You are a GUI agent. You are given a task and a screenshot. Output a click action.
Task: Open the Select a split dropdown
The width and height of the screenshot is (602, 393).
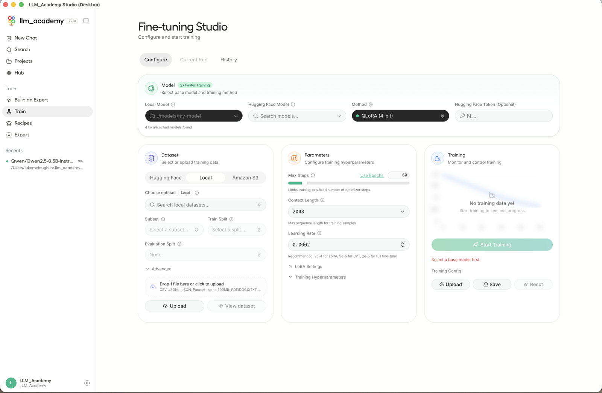pyautogui.click(x=237, y=230)
